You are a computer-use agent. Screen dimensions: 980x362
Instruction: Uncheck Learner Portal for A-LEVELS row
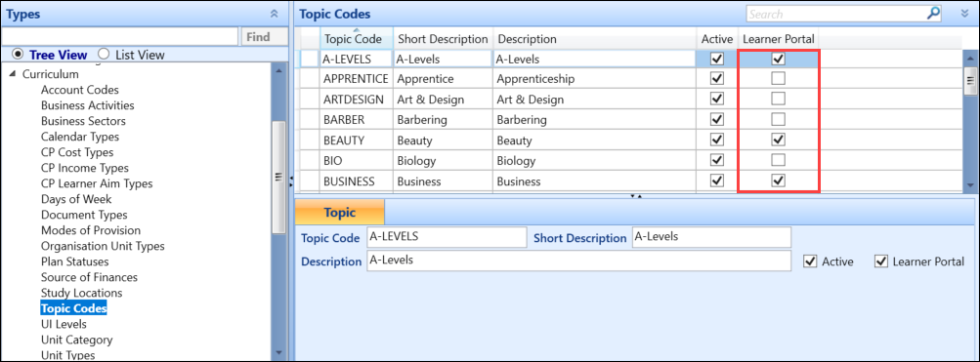pyautogui.click(x=778, y=59)
